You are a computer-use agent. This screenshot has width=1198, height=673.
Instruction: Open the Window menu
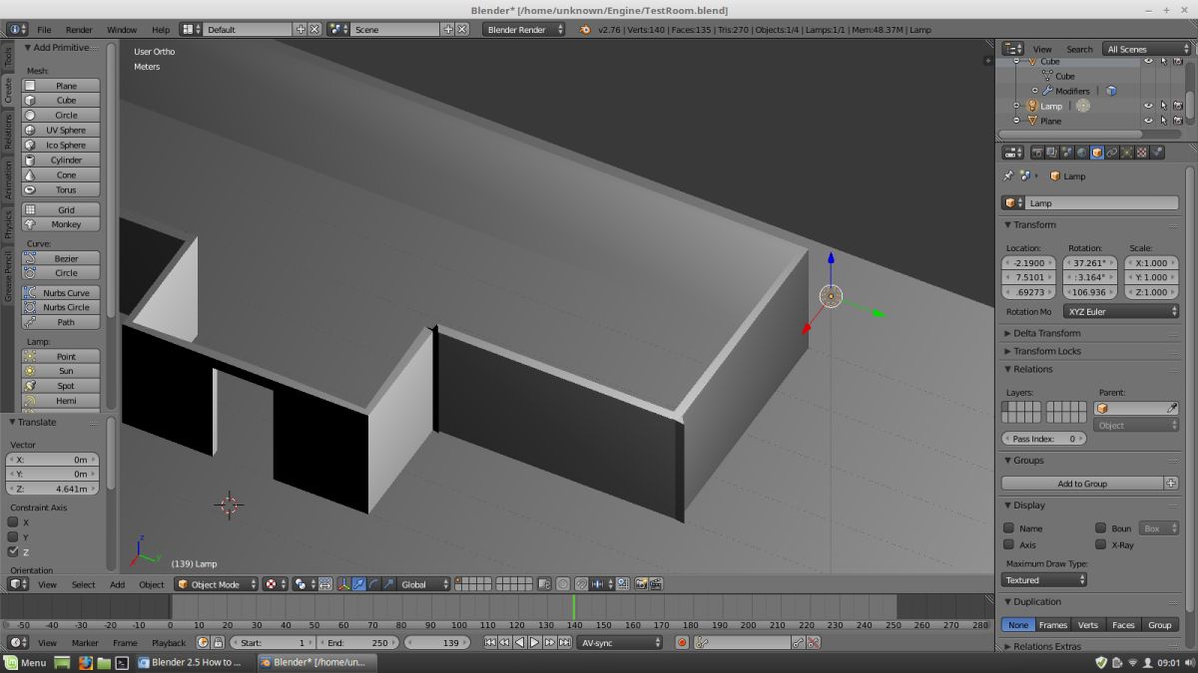tap(122, 30)
